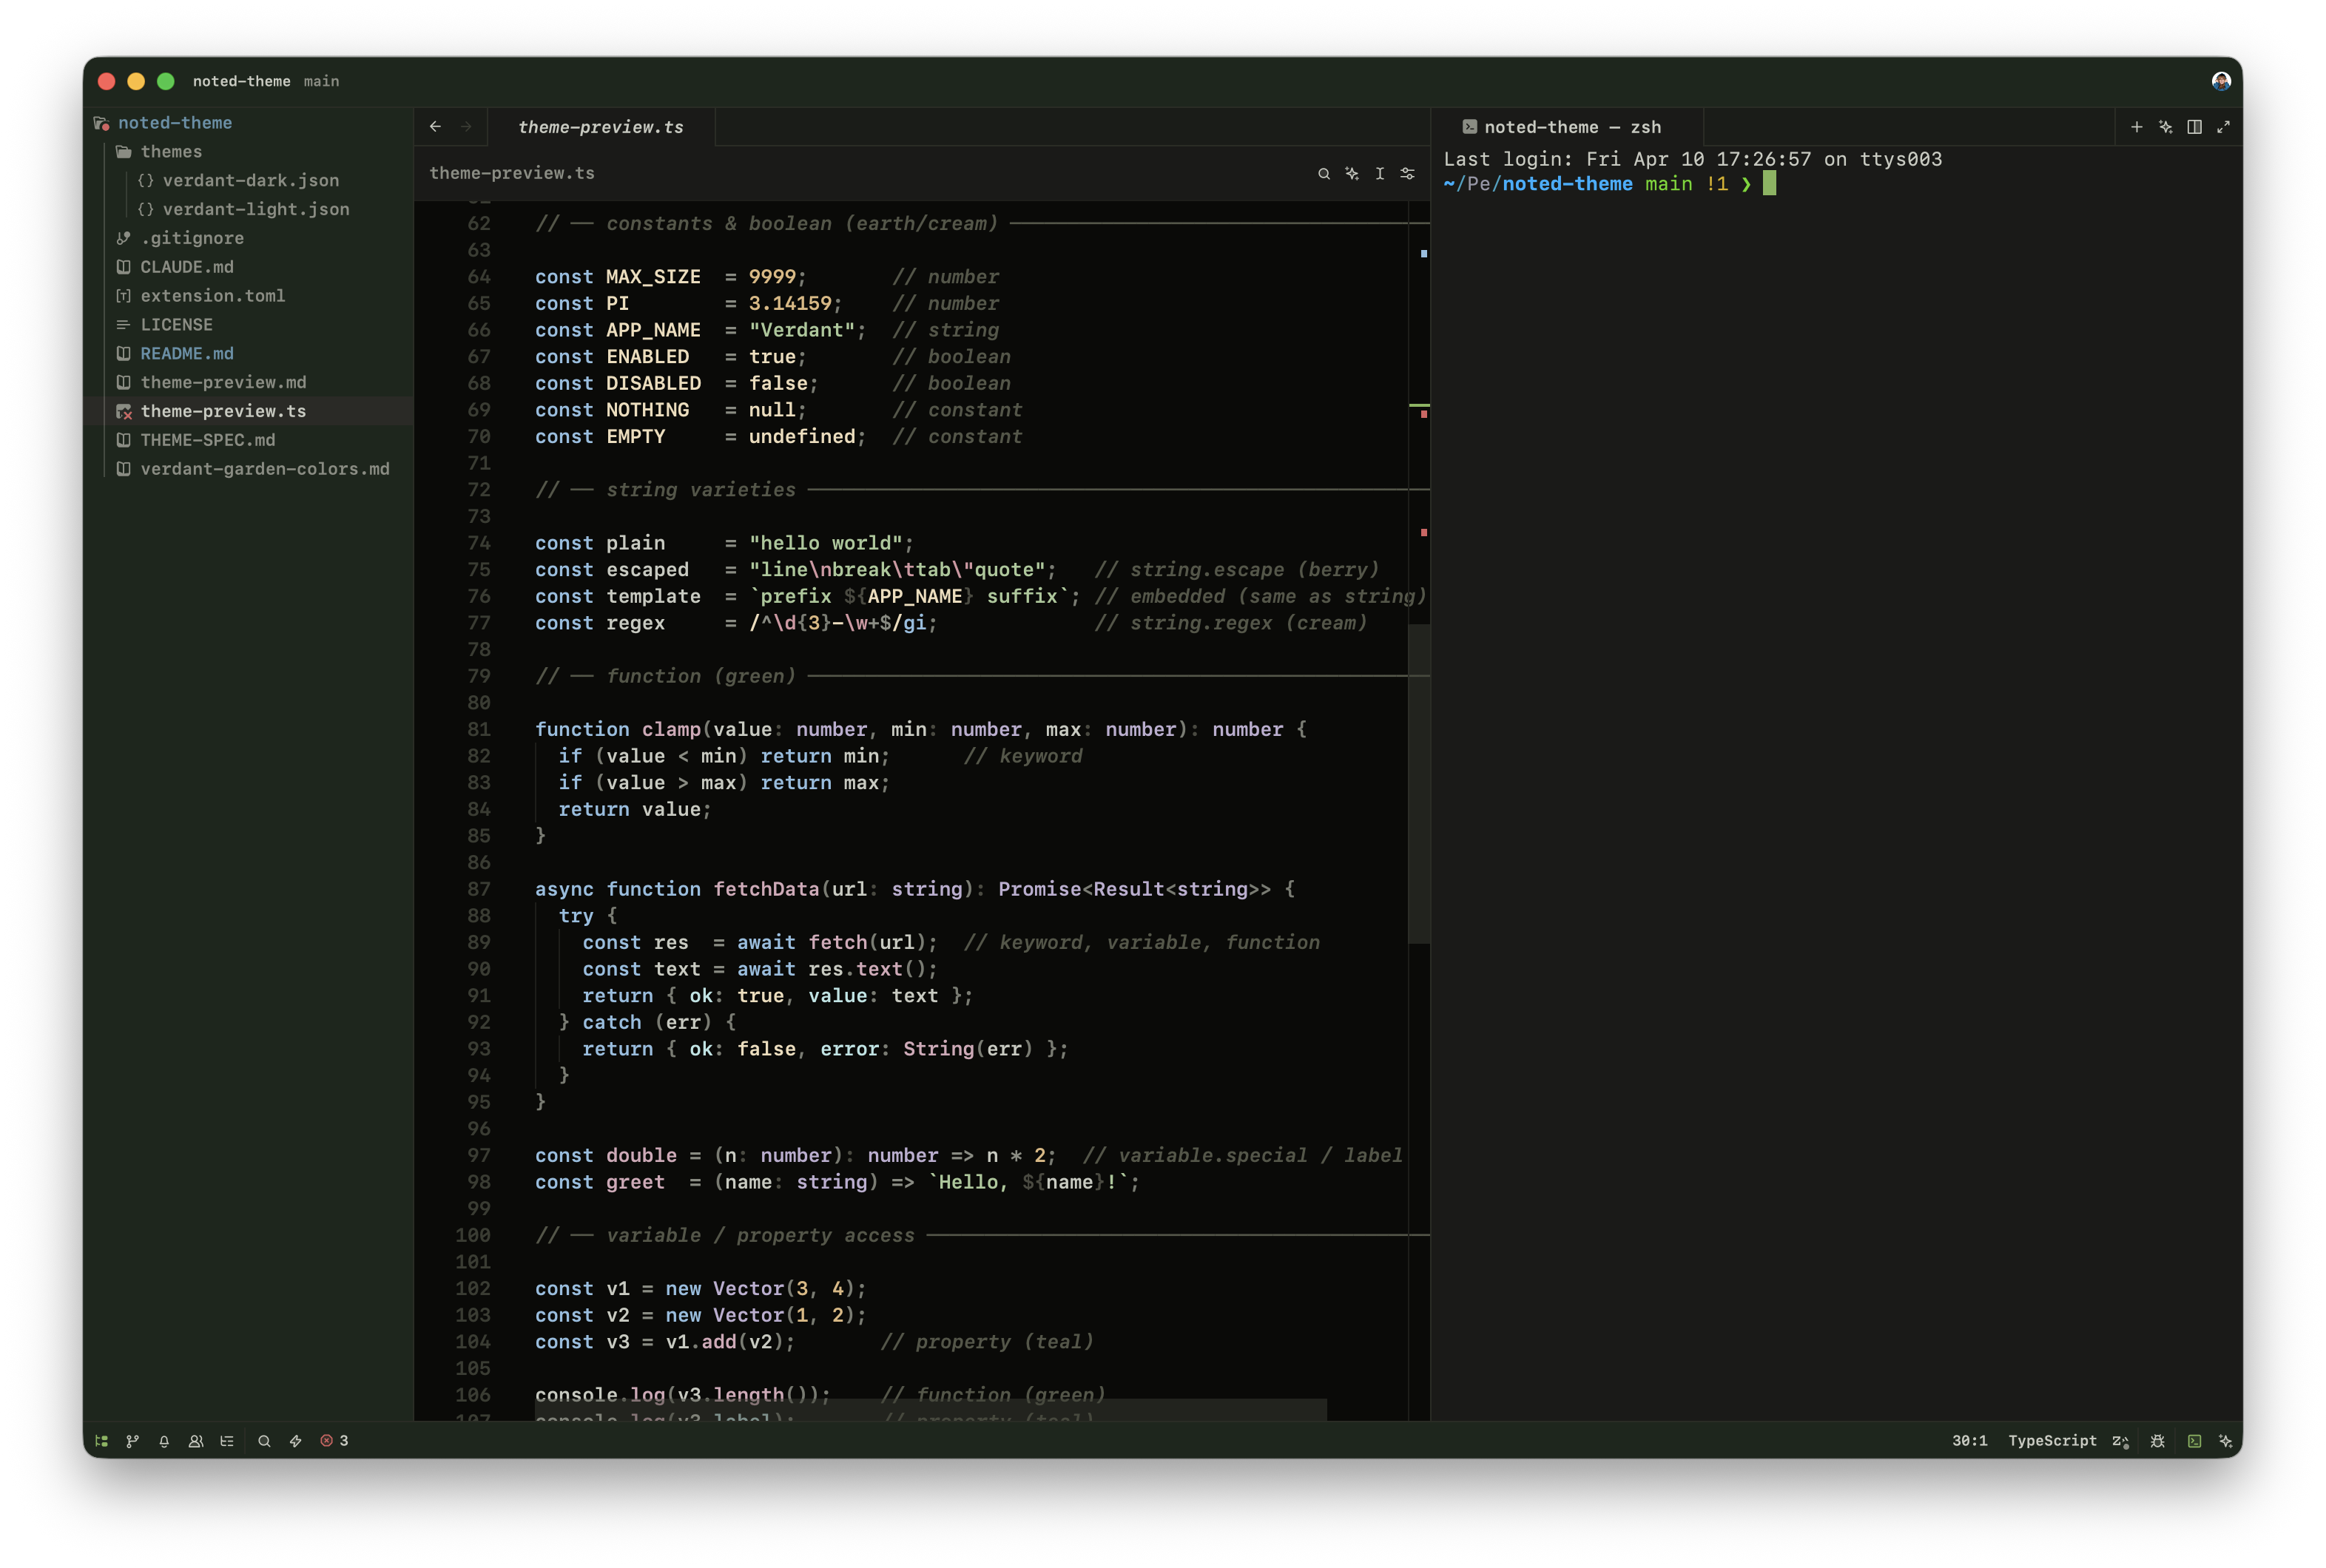Click the lightning bolt icon in status bar

(296, 1441)
